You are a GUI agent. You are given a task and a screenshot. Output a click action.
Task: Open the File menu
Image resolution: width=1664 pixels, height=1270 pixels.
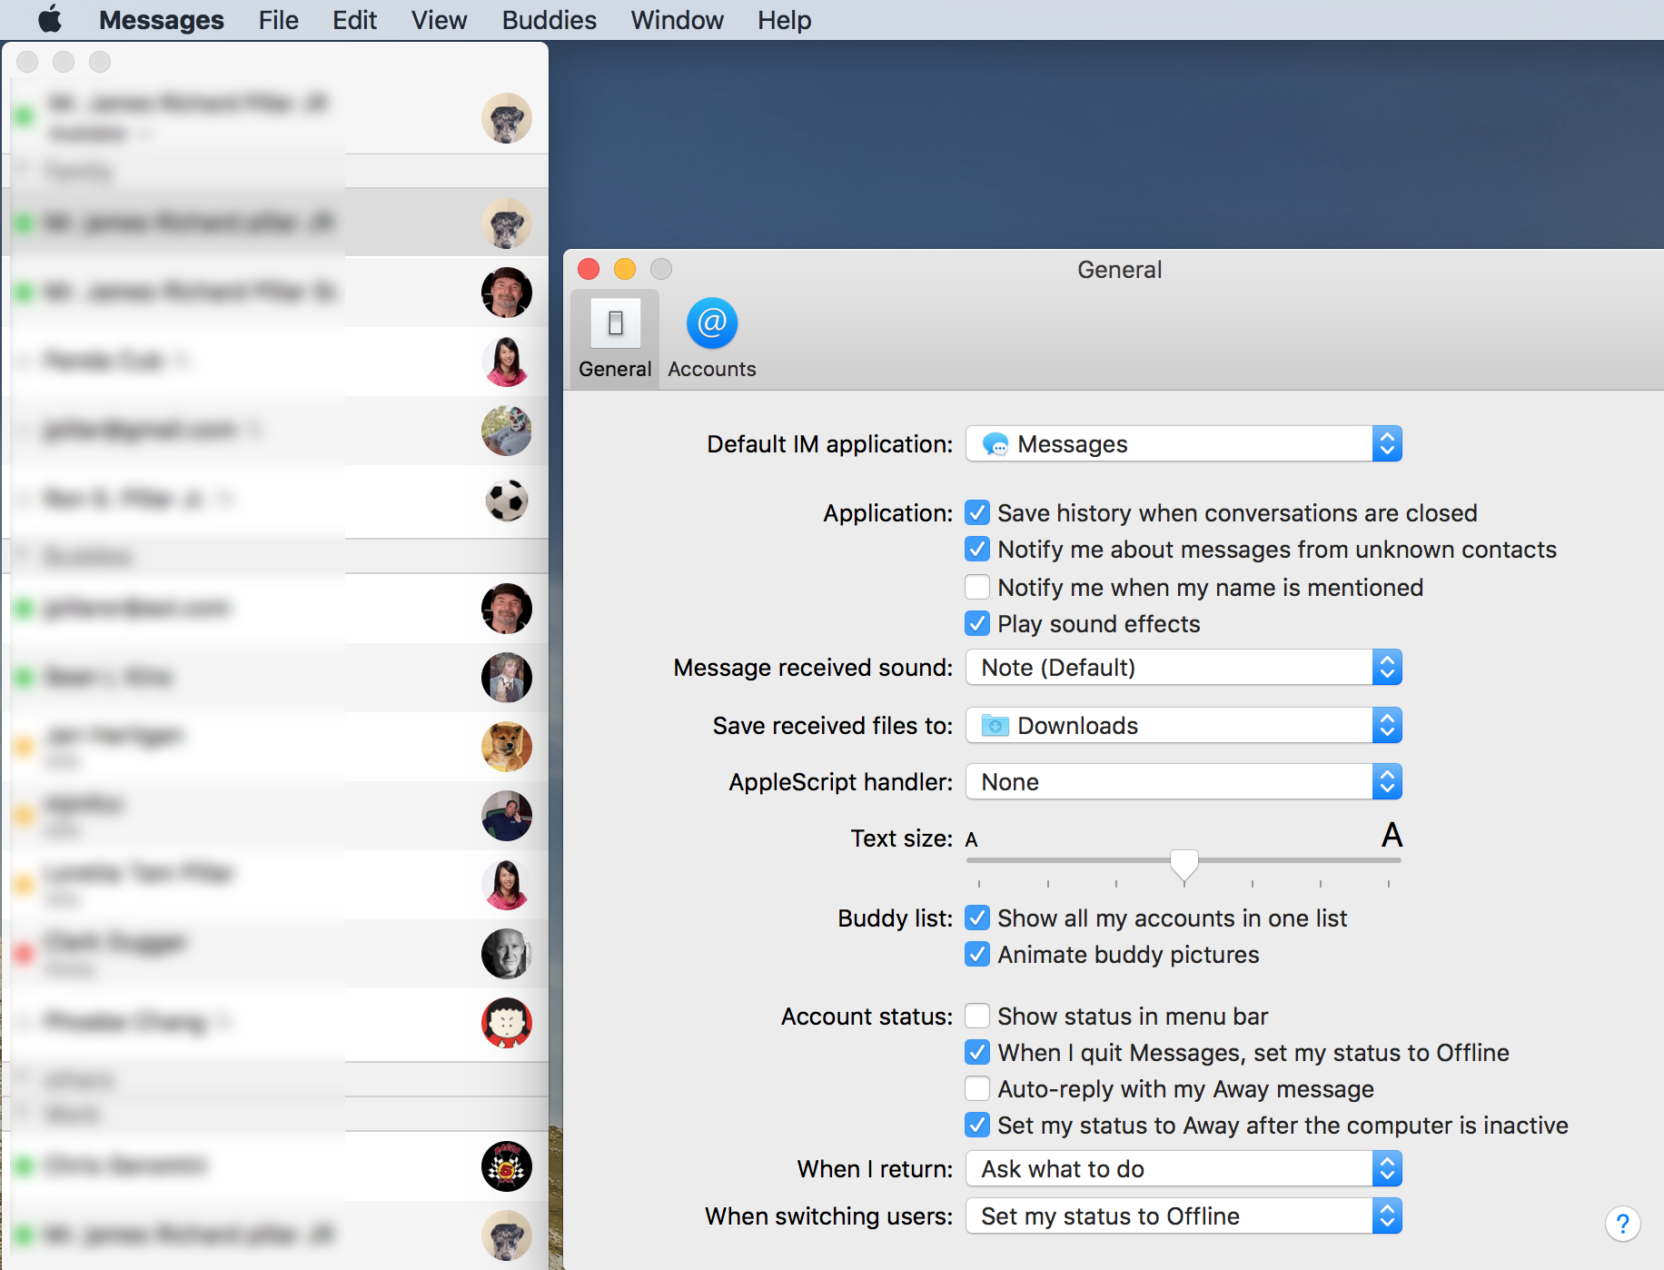click(x=278, y=20)
